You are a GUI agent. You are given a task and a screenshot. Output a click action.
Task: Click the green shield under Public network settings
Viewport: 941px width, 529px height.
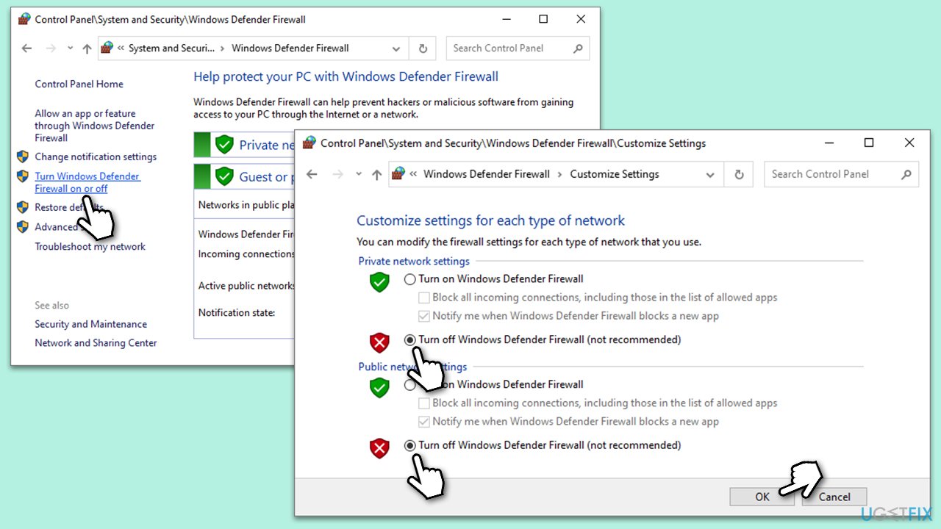[379, 387]
